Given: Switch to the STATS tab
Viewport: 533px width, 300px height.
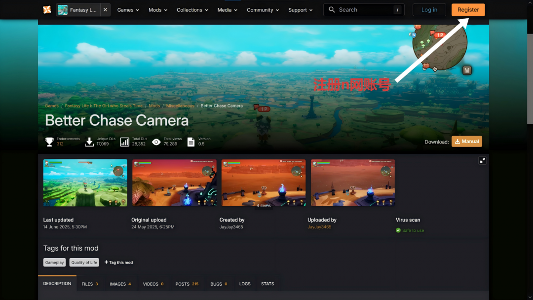Looking at the screenshot, I should (267, 284).
